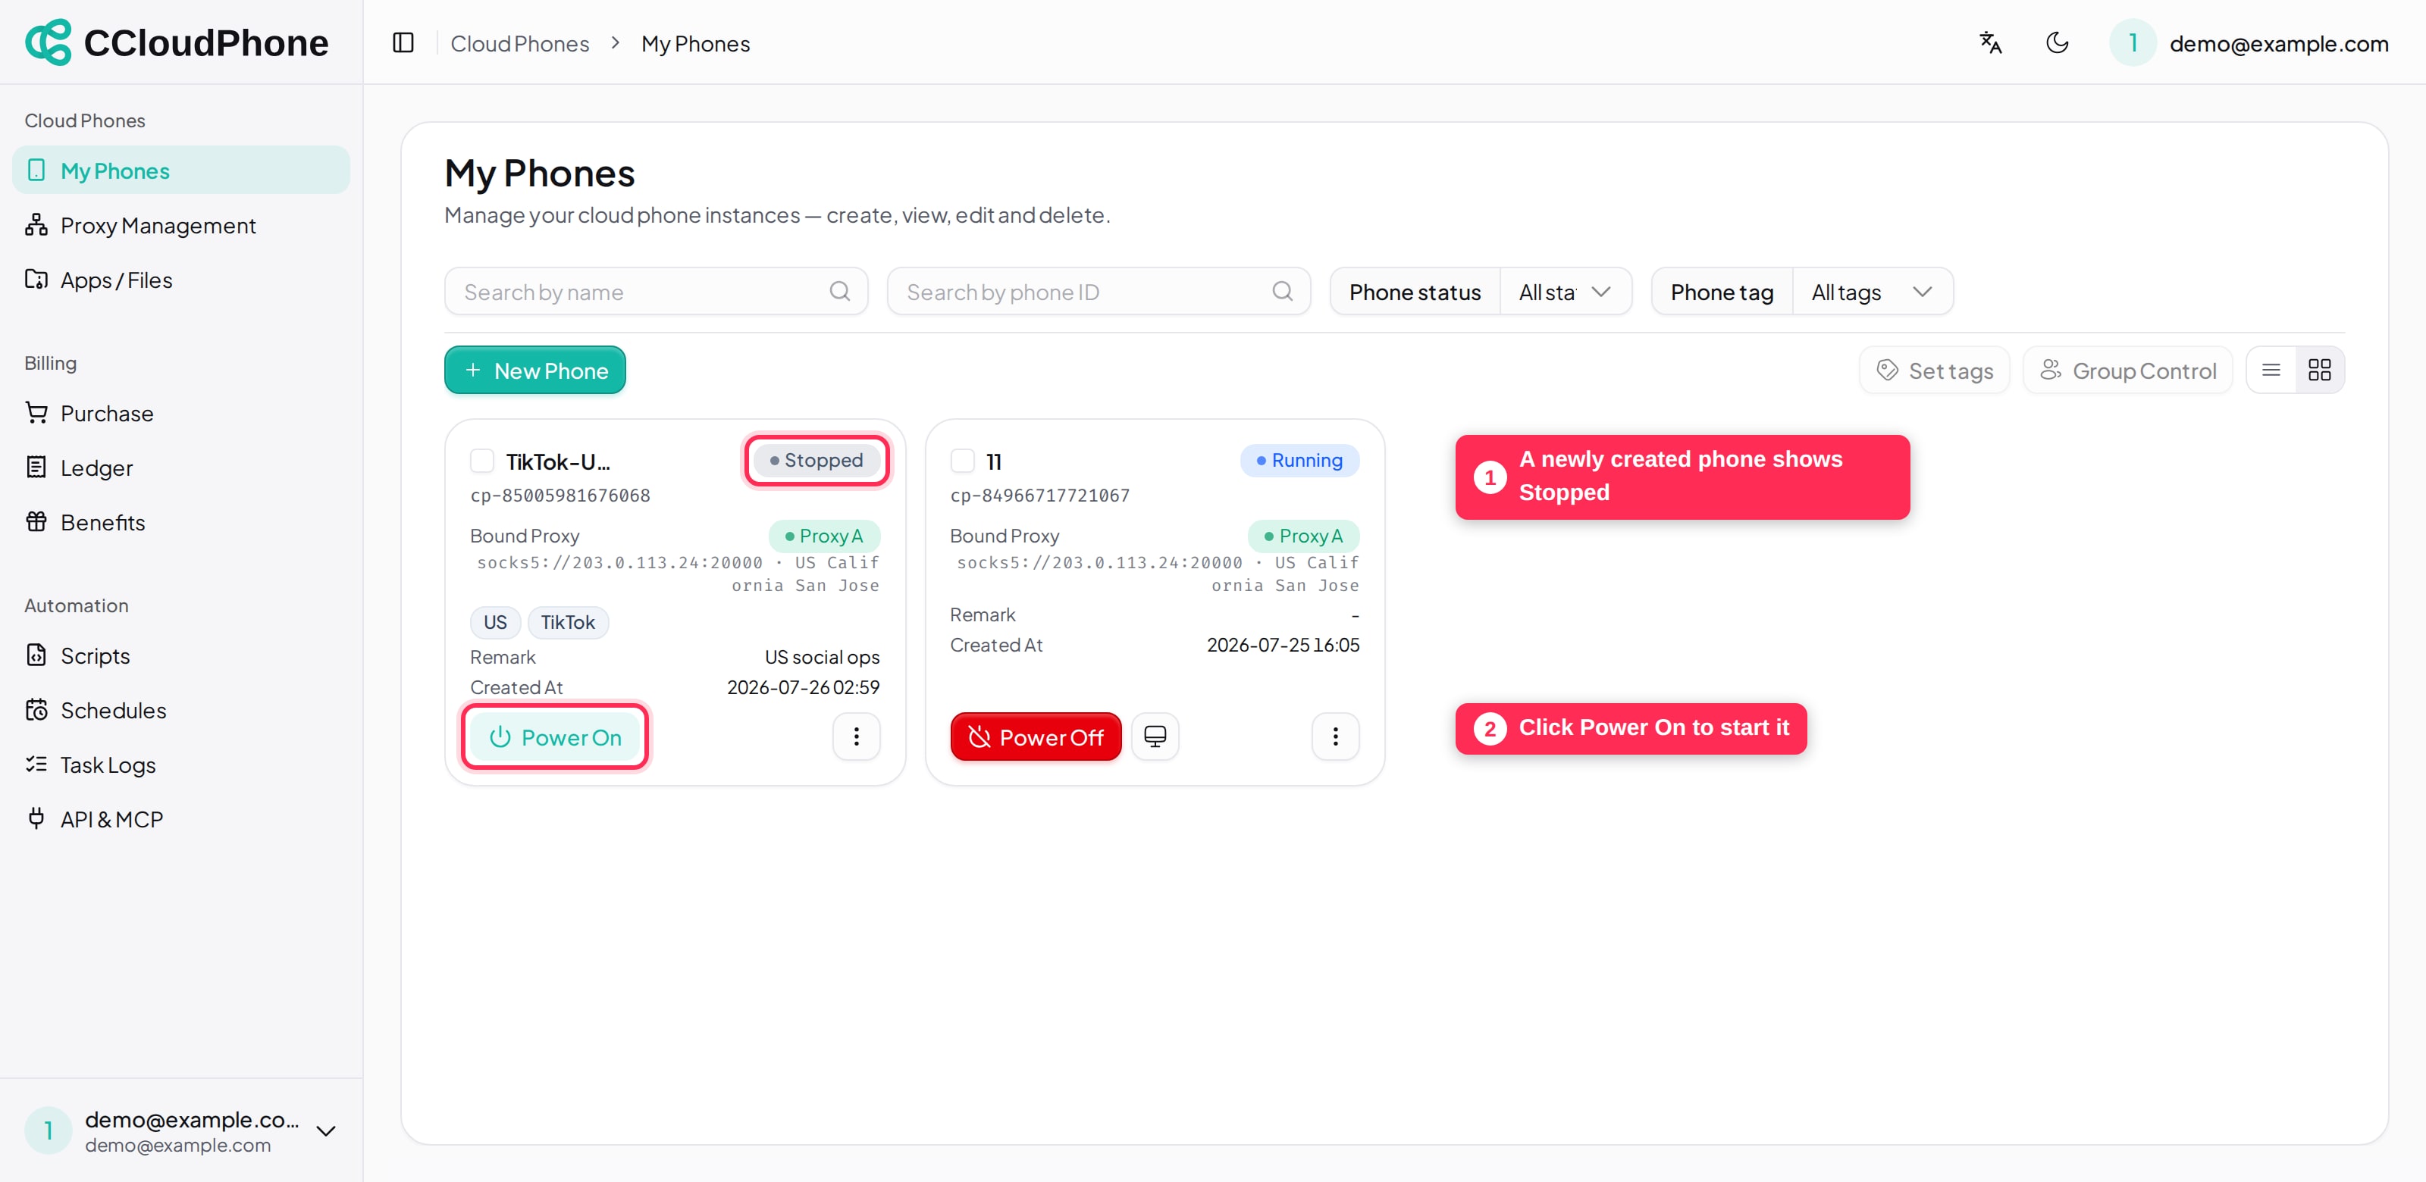The image size is (2426, 1182).
Task: Click the CCloudPhone logo icon
Action: click(x=48, y=42)
